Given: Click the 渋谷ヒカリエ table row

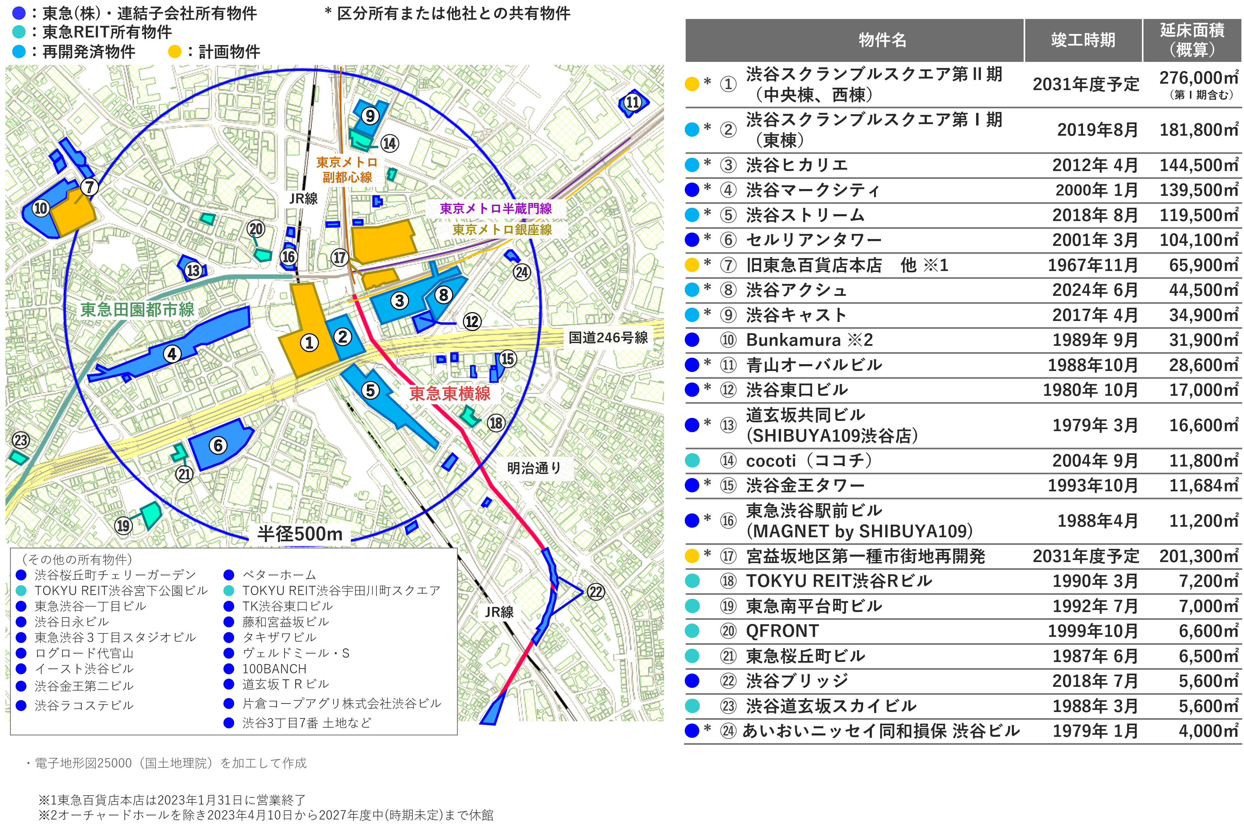Looking at the screenshot, I should [797, 165].
